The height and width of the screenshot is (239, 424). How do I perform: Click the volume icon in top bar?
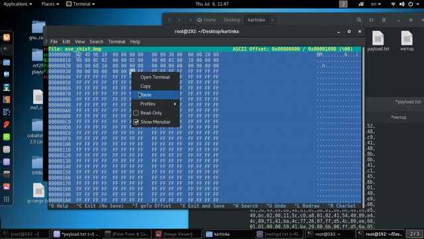tap(402, 4)
